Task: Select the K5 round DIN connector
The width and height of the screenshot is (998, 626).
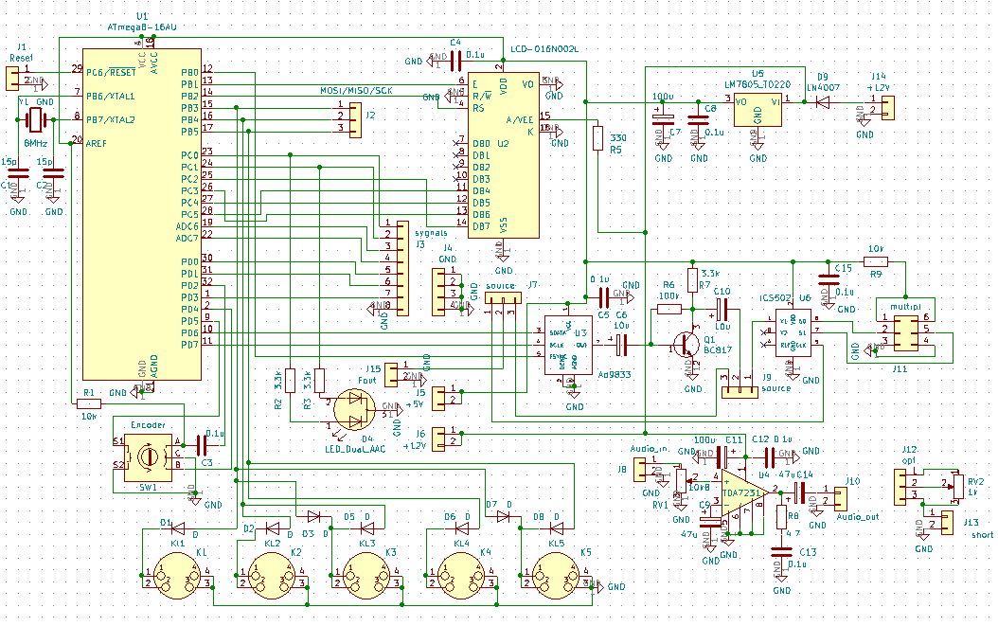Action: coord(559,578)
